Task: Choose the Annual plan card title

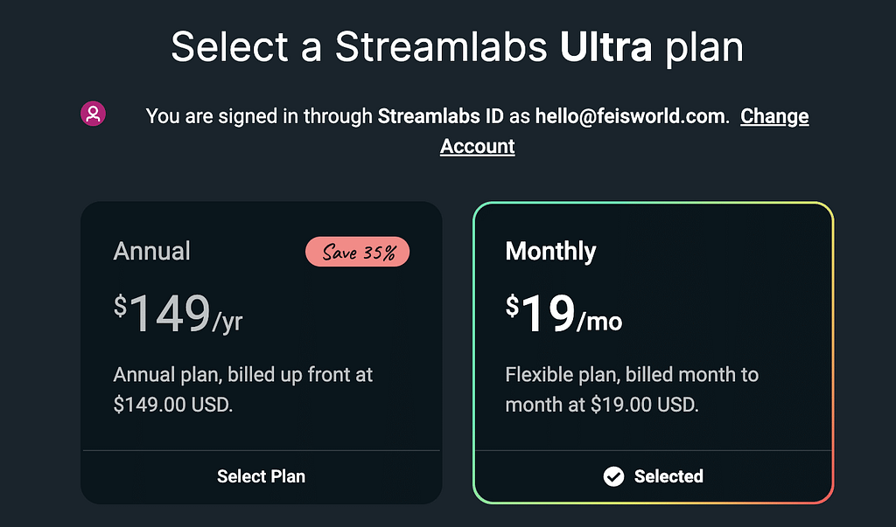Action: pyautogui.click(x=151, y=252)
